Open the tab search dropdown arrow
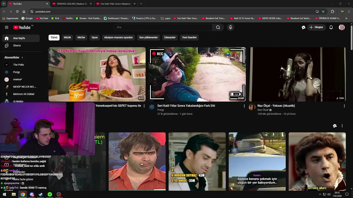The height and width of the screenshot is (198, 353). coord(4,4)
